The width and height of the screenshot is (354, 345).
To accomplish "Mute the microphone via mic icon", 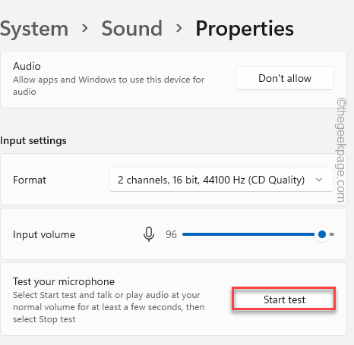I will (149, 234).
